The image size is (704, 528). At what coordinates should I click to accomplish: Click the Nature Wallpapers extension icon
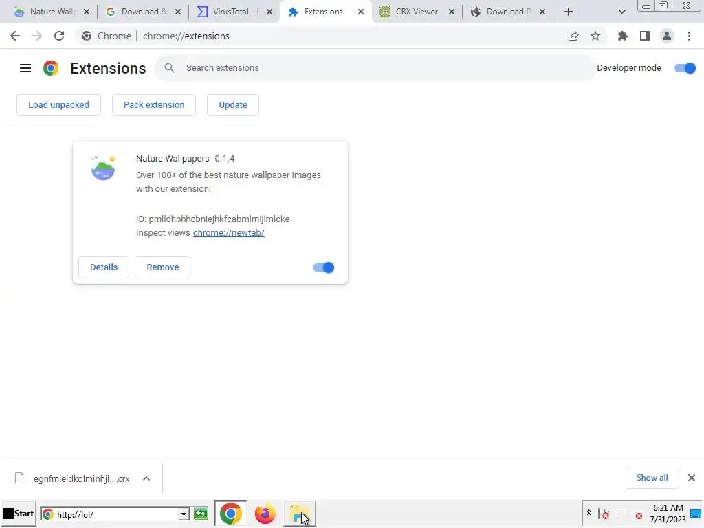[x=103, y=168]
